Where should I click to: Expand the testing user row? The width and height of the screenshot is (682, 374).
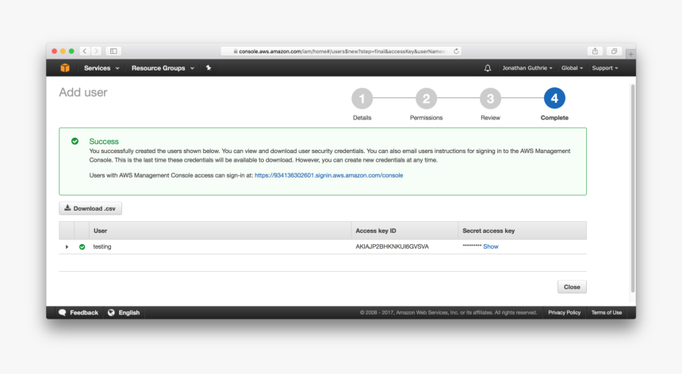tap(67, 246)
